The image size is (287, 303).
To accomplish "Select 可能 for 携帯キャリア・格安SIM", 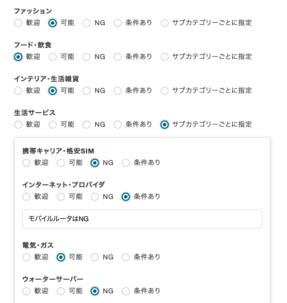I will point(61,163).
